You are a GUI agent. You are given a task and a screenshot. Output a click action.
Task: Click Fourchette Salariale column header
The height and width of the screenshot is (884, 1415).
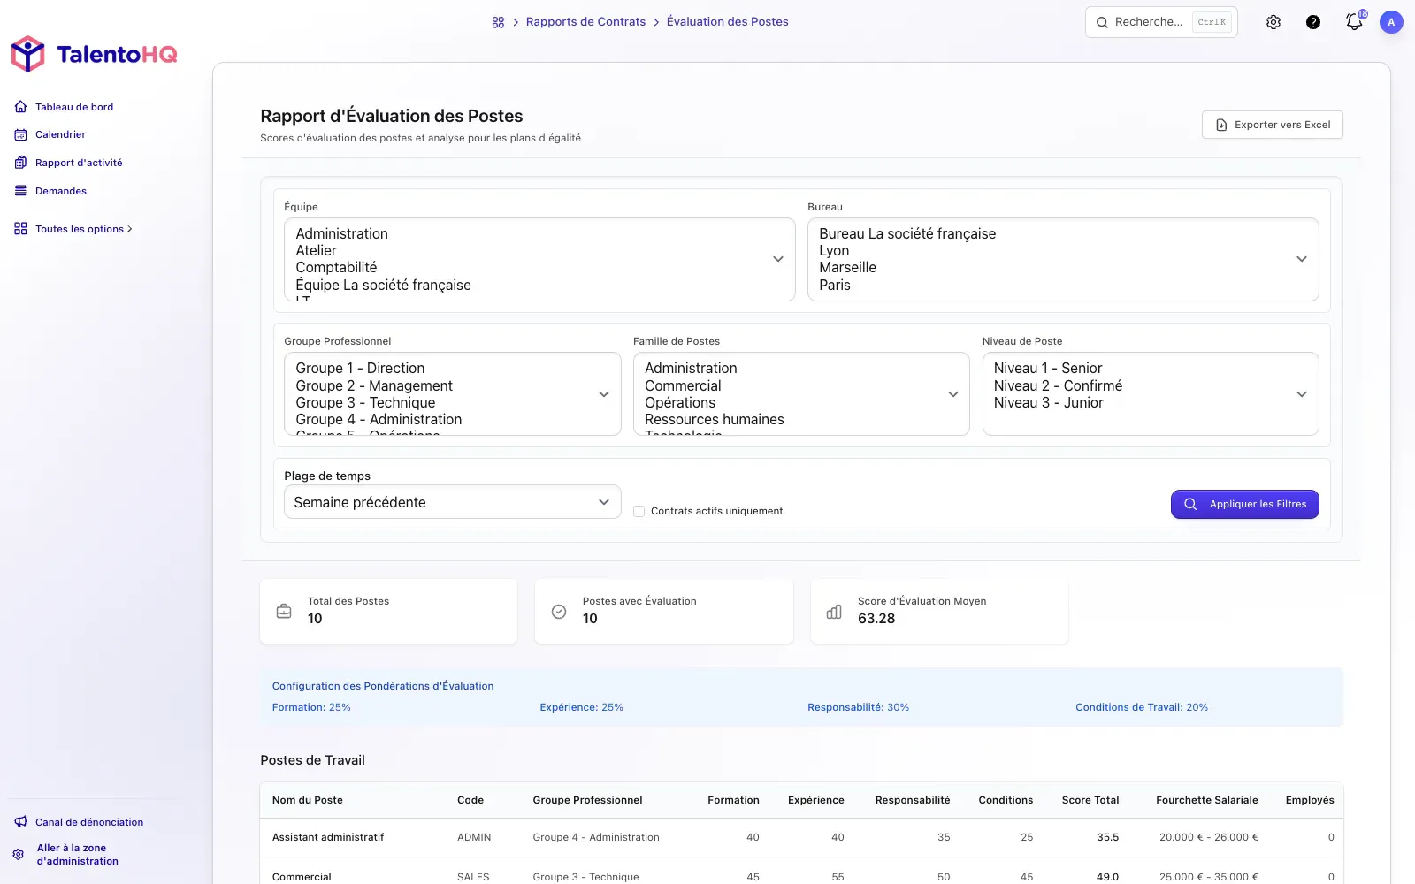pyautogui.click(x=1206, y=800)
